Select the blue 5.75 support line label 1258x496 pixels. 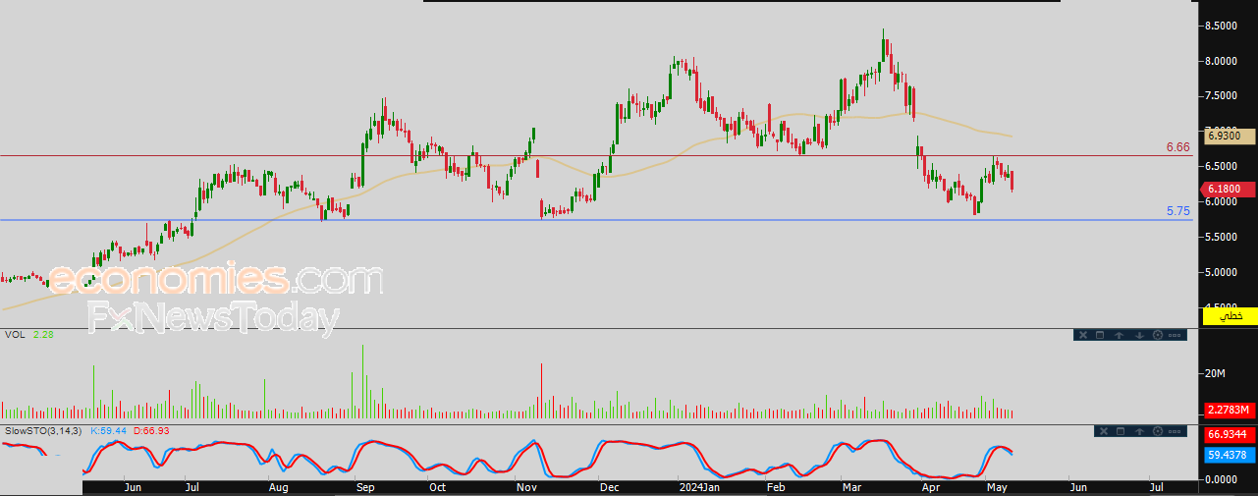[x=1177, y=211]
